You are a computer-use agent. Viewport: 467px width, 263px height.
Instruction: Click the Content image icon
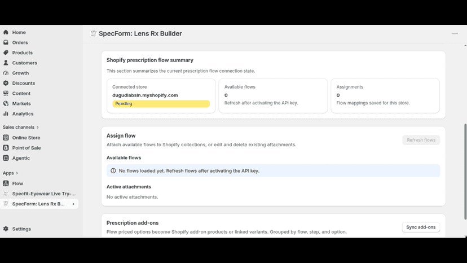coord(6,93)
